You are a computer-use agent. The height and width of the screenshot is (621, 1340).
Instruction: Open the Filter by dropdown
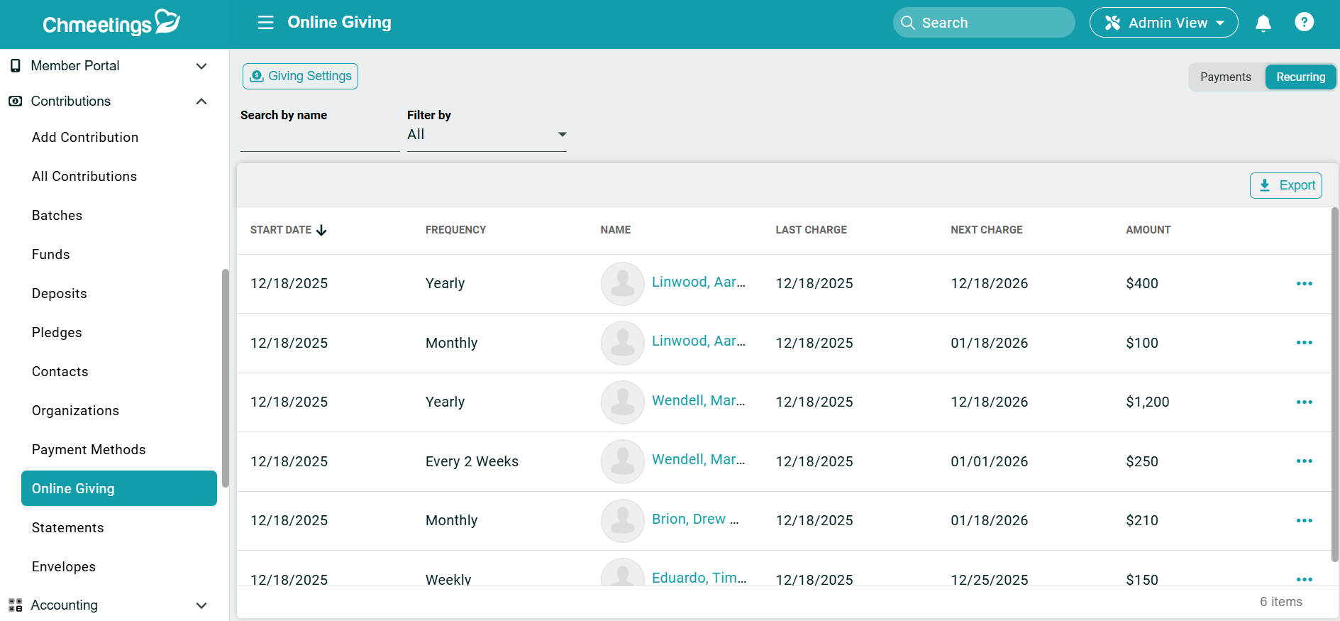click(x=487, y=135)
